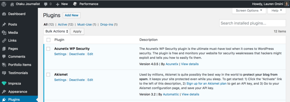Deactivate the Akismet plugin
The height and width of the screenshot is (102, 290).
(77, 80)
